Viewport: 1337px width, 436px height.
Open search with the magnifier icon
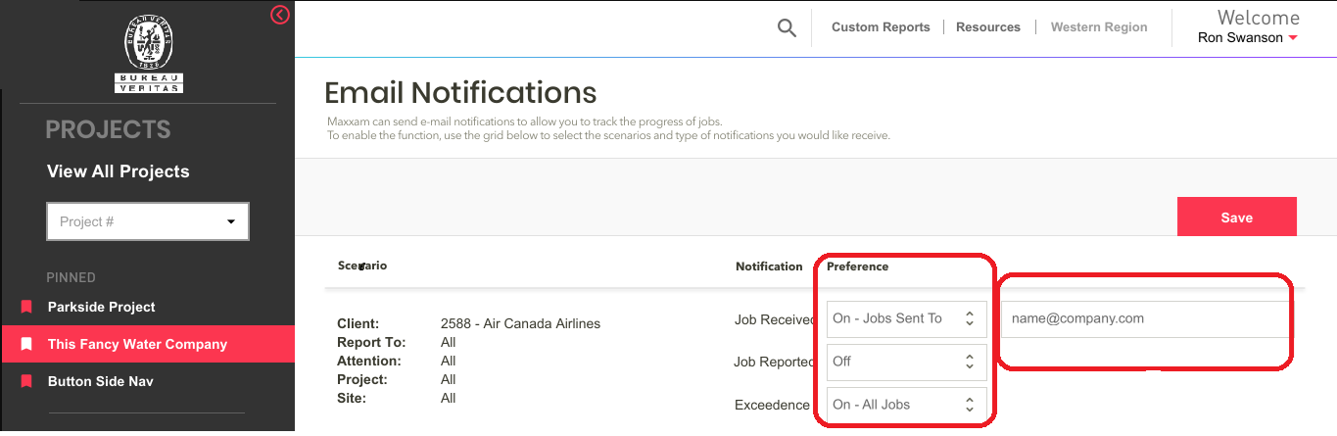[786, 28]
